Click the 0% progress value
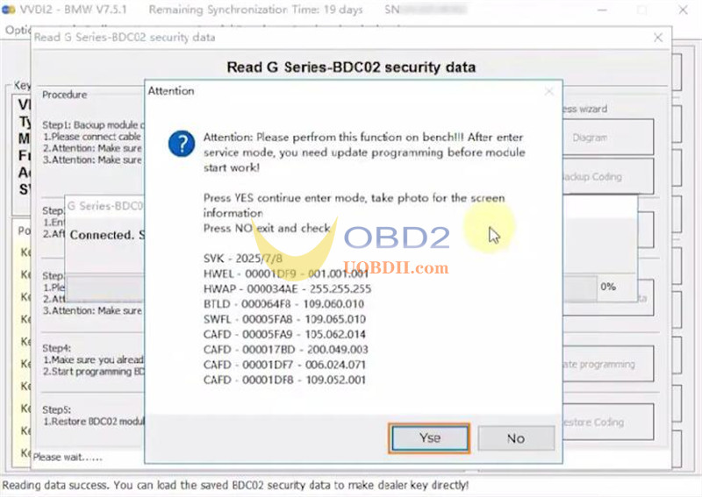The height and width of the screenshot is (497, 702). (608, 287)
